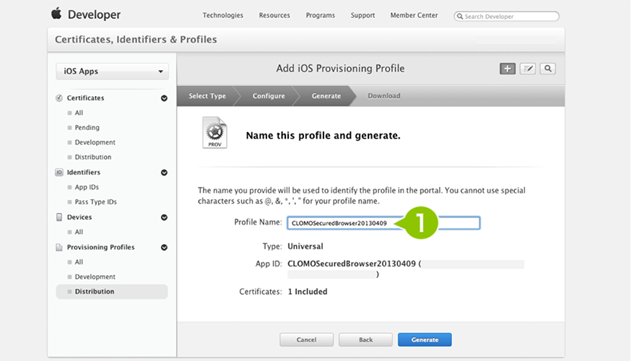Screen dimensions: 642x361
Task: Open the Technologies menu
Action: click(222, 15)
